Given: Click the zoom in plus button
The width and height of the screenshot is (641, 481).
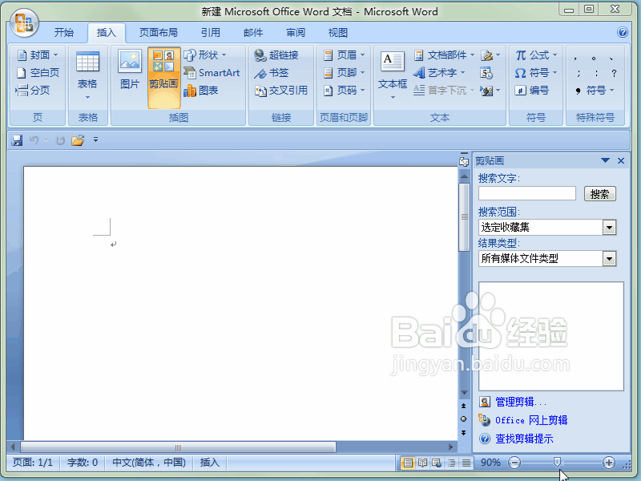Looking at the screenshot, I should click(x=609, y=463).
